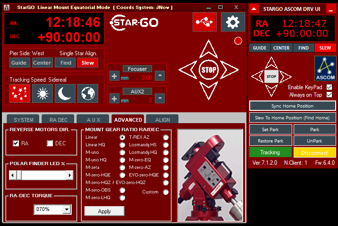Click the Guide speed button in main window
The width and height of the screenshot is (338, 226).
20,63
